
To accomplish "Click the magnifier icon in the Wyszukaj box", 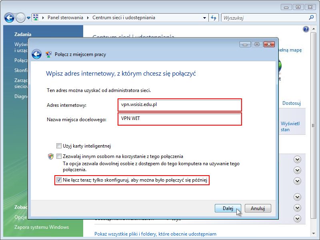I will pos(312,18).
